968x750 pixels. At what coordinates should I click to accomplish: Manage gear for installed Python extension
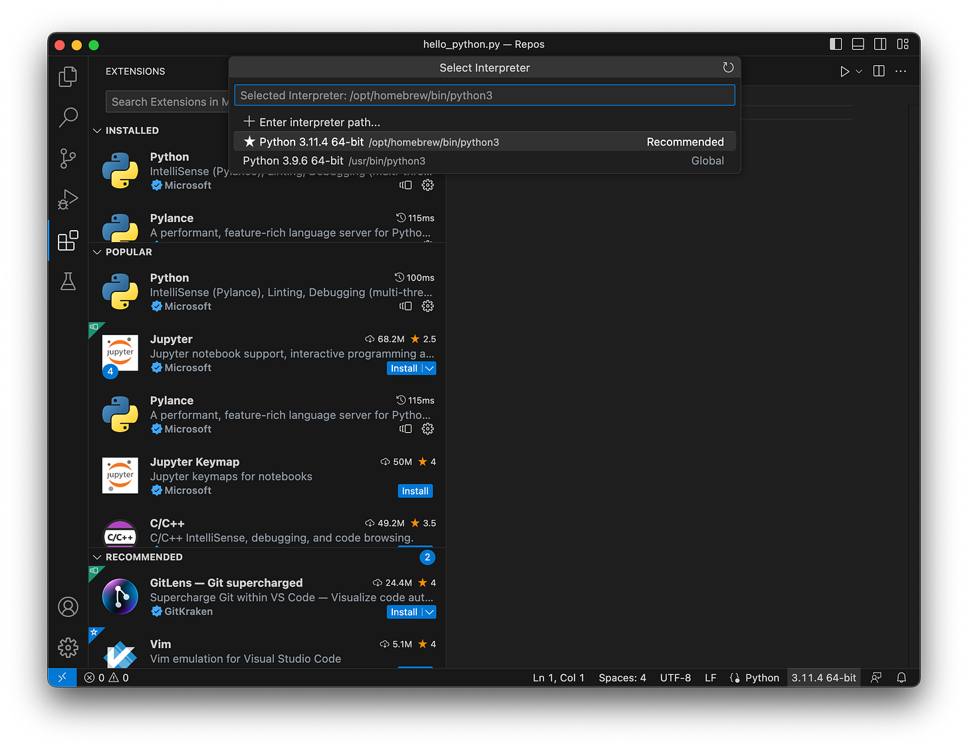[427, 185]
